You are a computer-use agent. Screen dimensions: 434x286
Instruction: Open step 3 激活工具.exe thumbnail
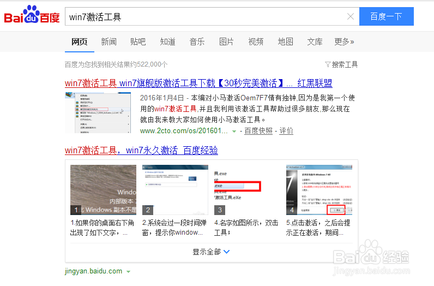point(247,190)
